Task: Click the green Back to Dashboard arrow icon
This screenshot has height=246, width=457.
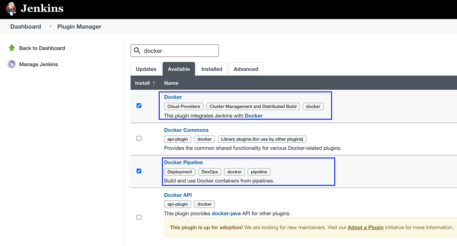Action: 12,48
